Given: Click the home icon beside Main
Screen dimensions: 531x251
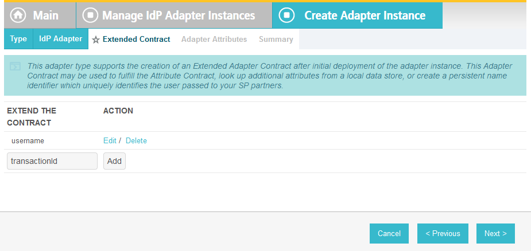Looking at the screenshot, I should tap(18, 15).
